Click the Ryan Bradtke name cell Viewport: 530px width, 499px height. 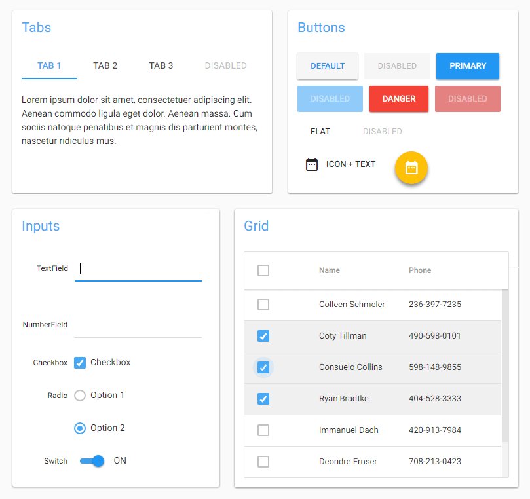point(344,399)
